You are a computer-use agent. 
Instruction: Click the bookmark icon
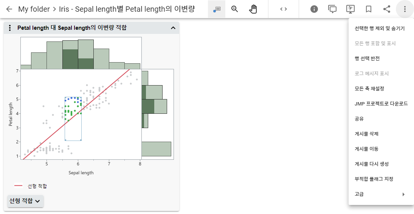click(369, 9)
